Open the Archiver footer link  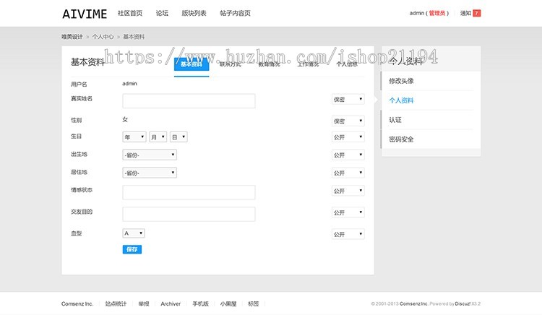click(171, 304)
